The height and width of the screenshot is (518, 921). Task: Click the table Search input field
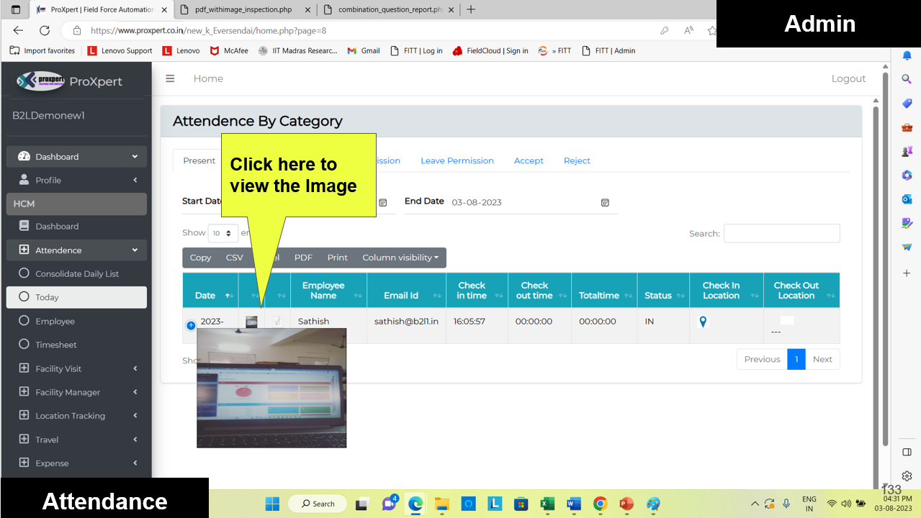[x=781, y=233]
